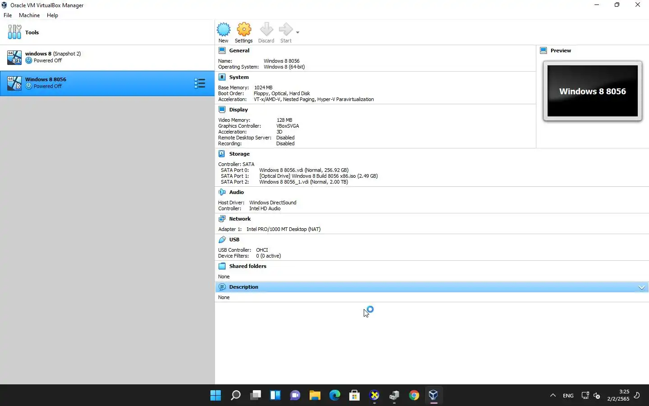Open the Audio settings link
Image resolution: width=649 pixels, height=406 pixels.
point(237,192)
